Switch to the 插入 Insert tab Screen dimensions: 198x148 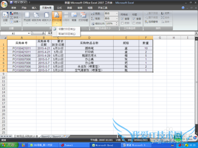coord(34,8)
